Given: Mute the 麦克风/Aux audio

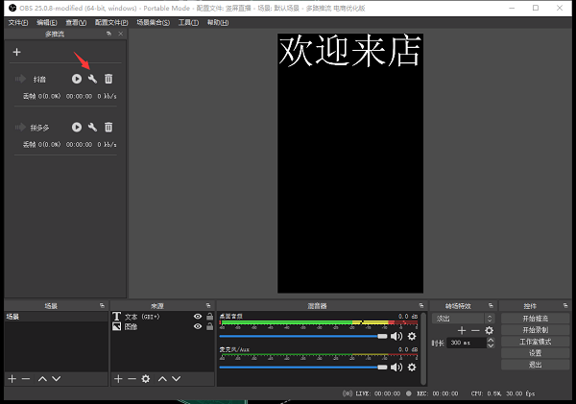Looking at the screenshot, I should (x=396, y=367).
